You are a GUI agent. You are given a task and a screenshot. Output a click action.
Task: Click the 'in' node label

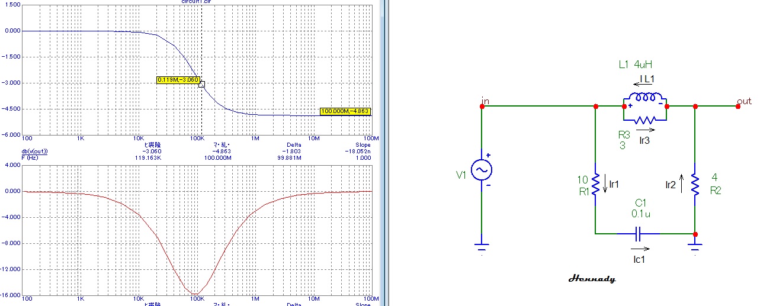point(486,101)
